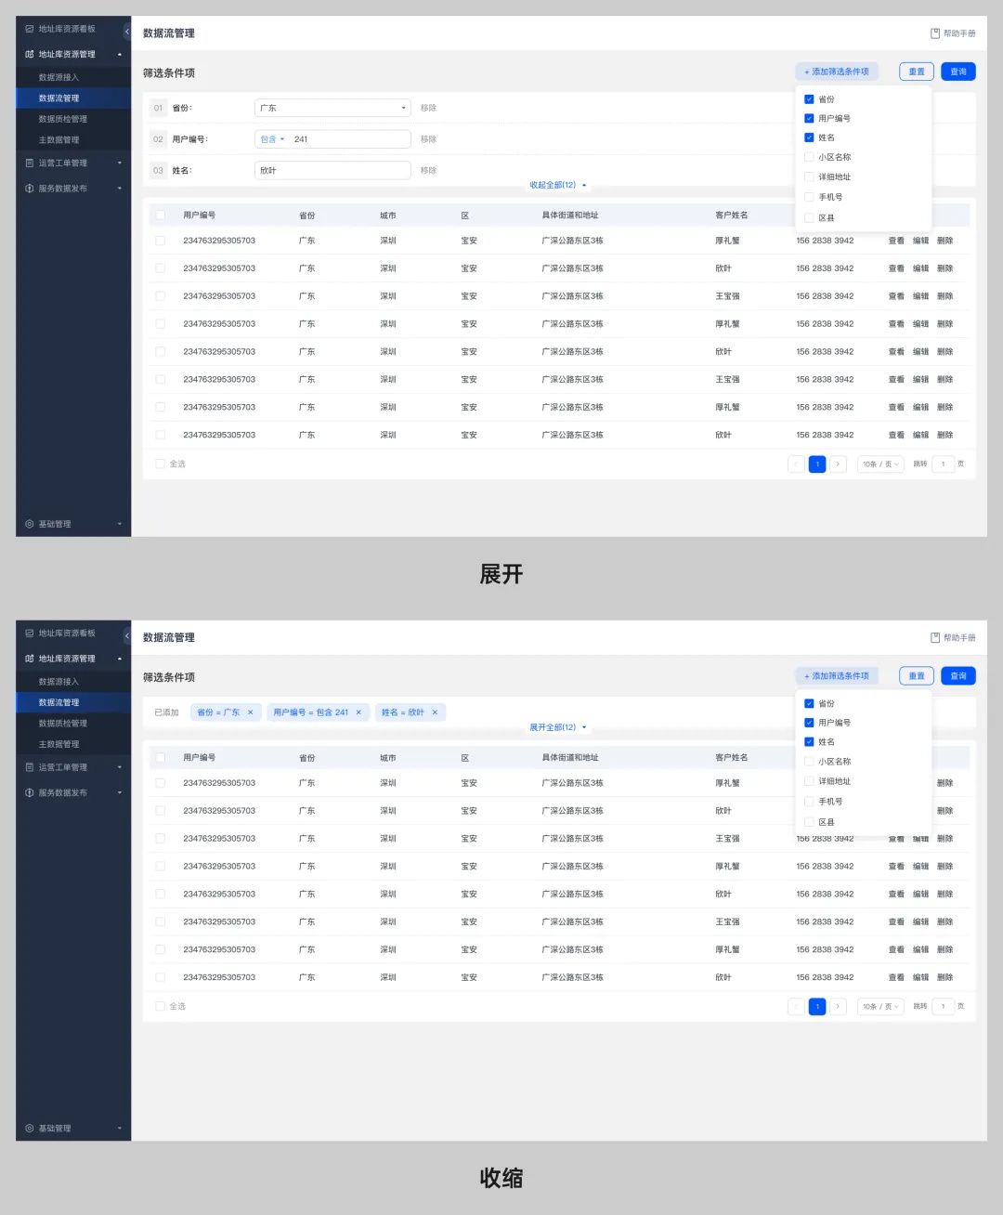Go to previous page arrow in top pagination
The height and width of the screenshot is (1215, 1003).
(796, 464)
